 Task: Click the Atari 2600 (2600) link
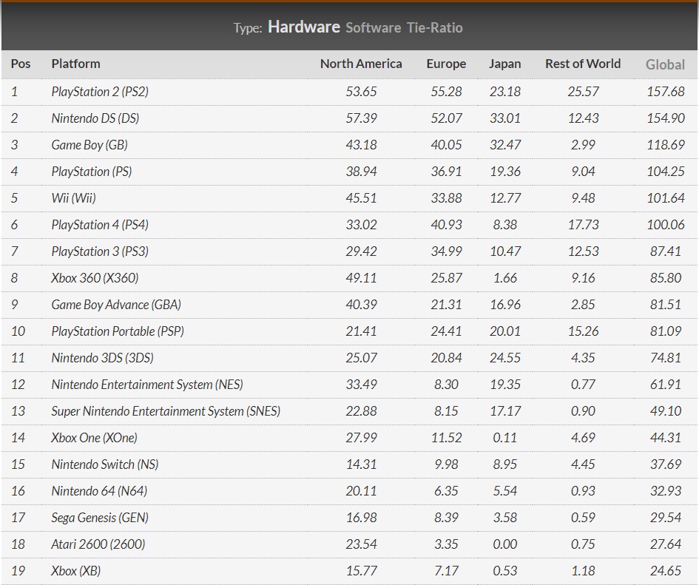(x=98, y=544)
